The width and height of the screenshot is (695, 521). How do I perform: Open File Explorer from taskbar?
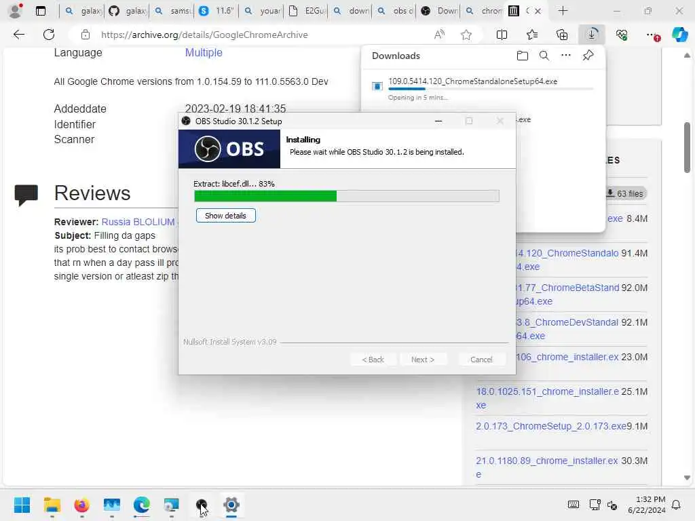tap(52, 505)
